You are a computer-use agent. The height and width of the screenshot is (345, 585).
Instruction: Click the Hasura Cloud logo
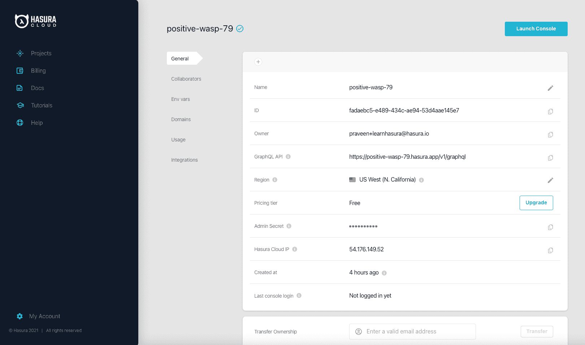[x=35, y=21]
